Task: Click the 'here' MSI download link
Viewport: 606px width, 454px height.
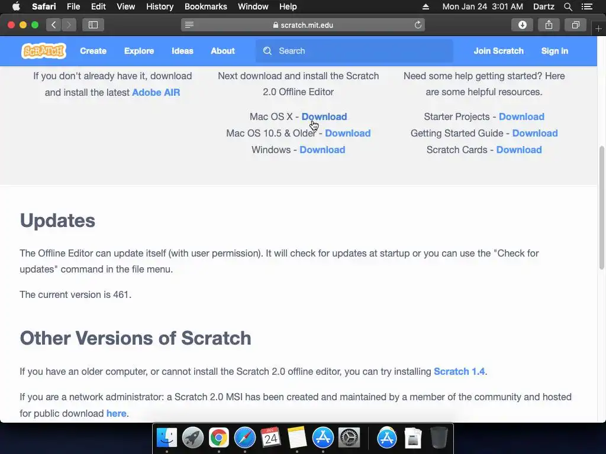Action: [117, 413]
